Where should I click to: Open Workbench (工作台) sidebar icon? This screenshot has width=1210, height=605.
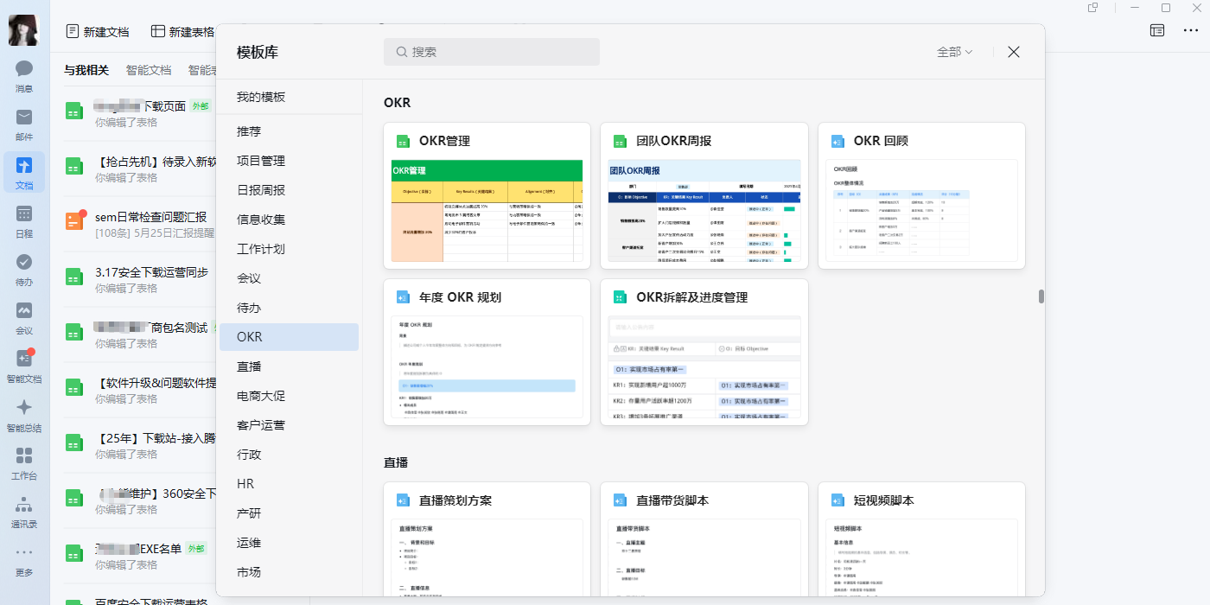click(24, 463)
